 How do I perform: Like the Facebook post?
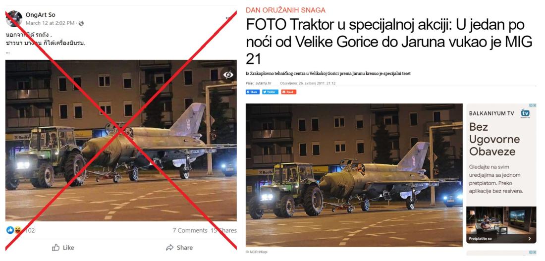click(63, 248)
